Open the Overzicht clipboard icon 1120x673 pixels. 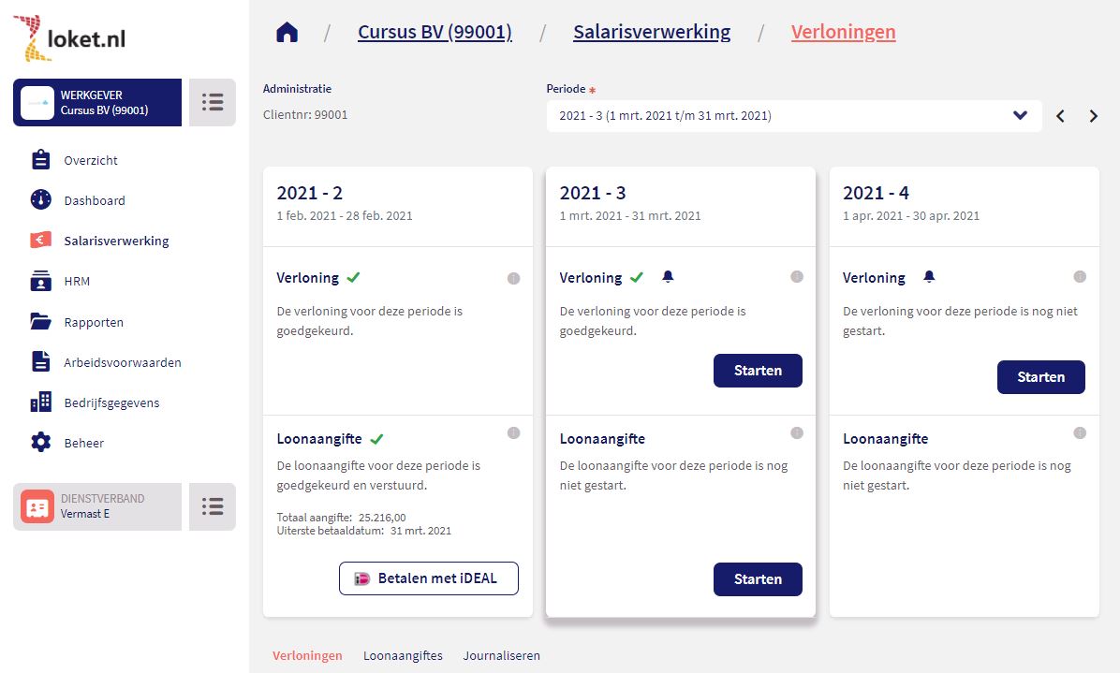(x=40, y=160)
